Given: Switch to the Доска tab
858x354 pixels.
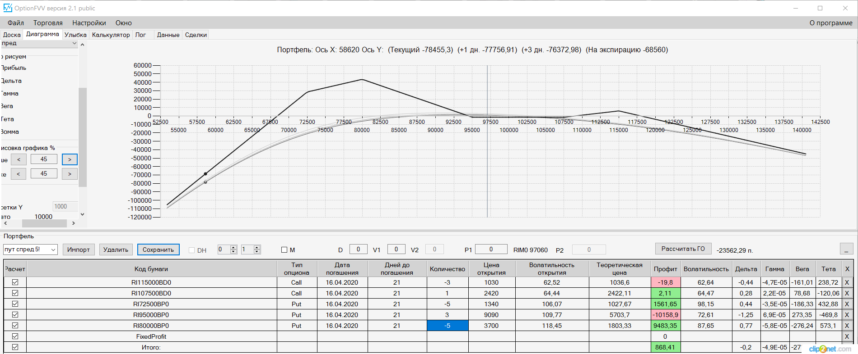Looking at the screenshot, I should click(x=12, y=35).
